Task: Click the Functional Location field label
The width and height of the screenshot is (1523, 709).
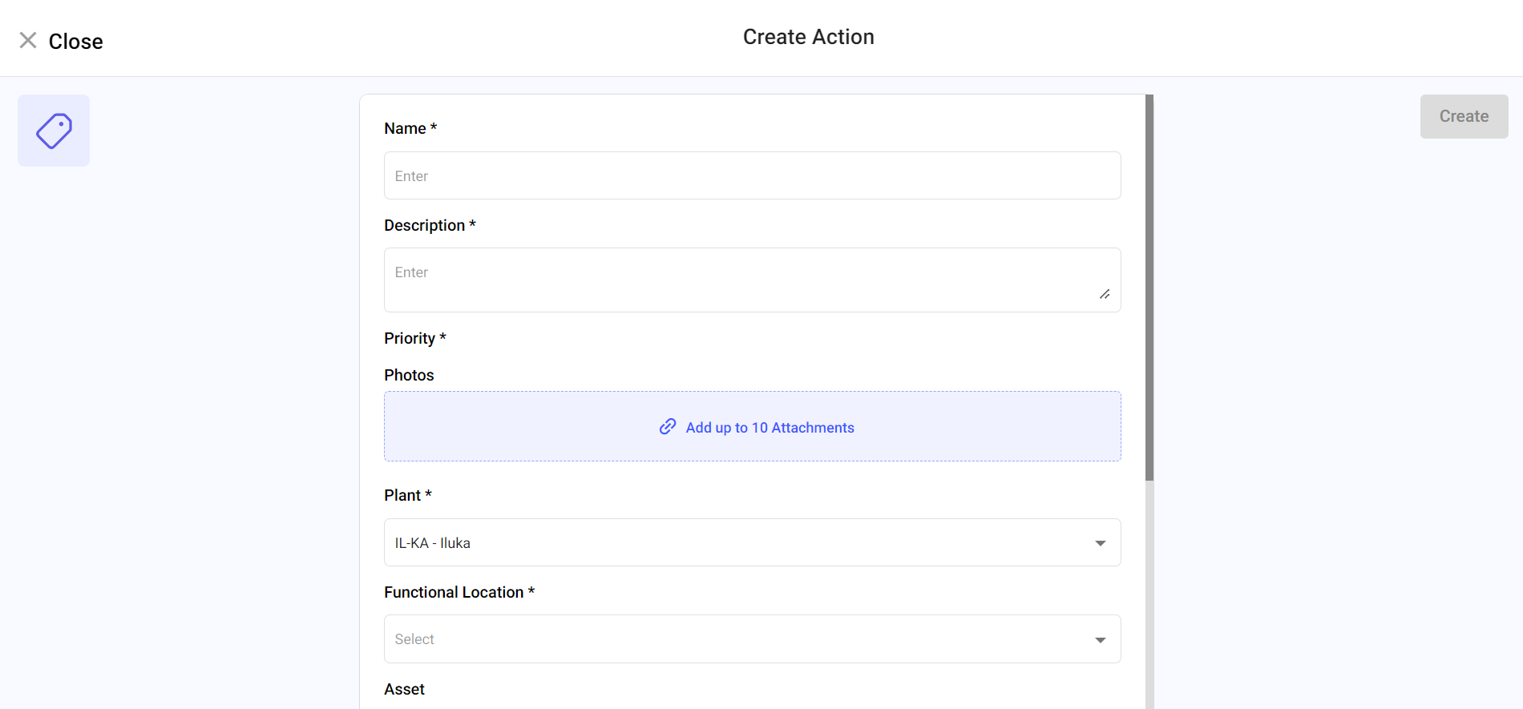Action: (454, 592)
